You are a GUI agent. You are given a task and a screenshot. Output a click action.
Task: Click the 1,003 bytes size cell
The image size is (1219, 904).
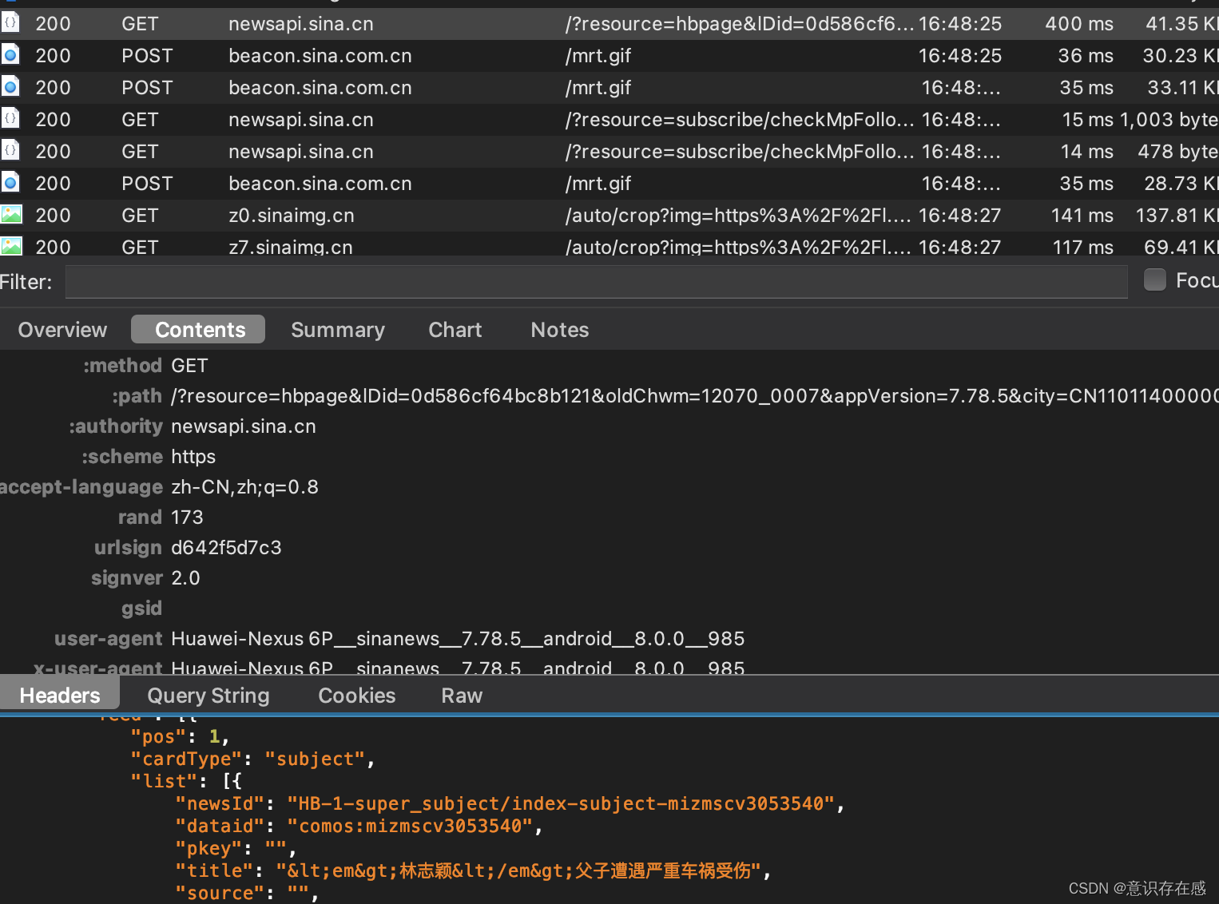(x=1169, y=120)
